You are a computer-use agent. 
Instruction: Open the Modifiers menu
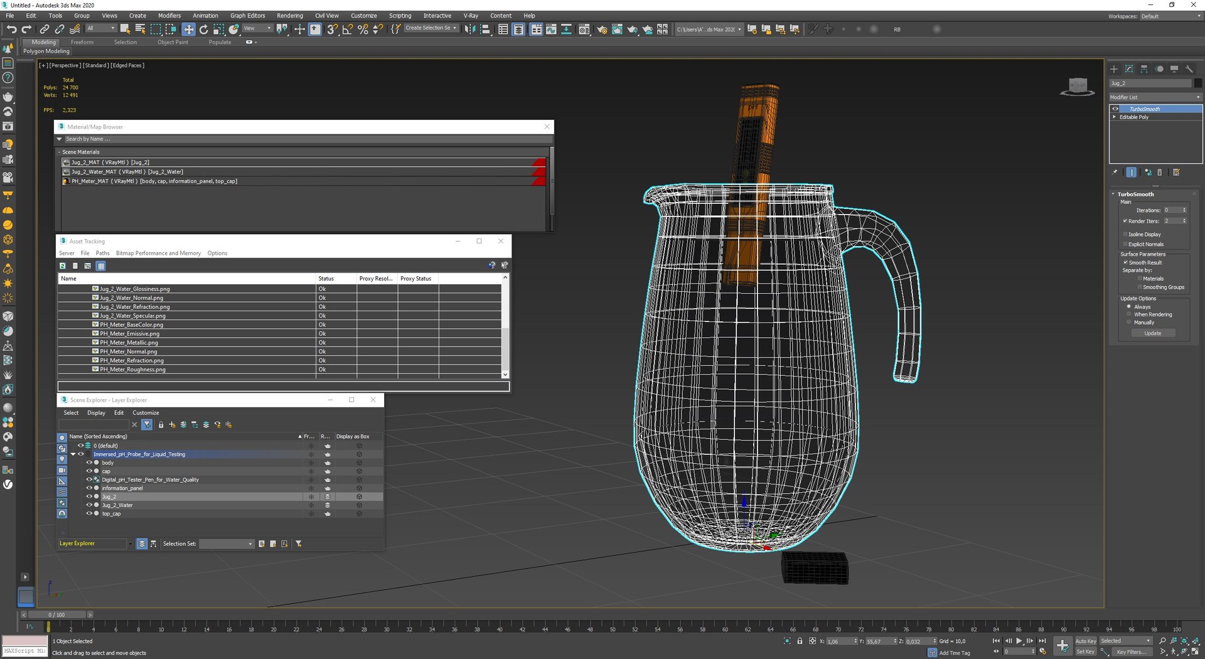pyautogui.click(x=169, y=16)
